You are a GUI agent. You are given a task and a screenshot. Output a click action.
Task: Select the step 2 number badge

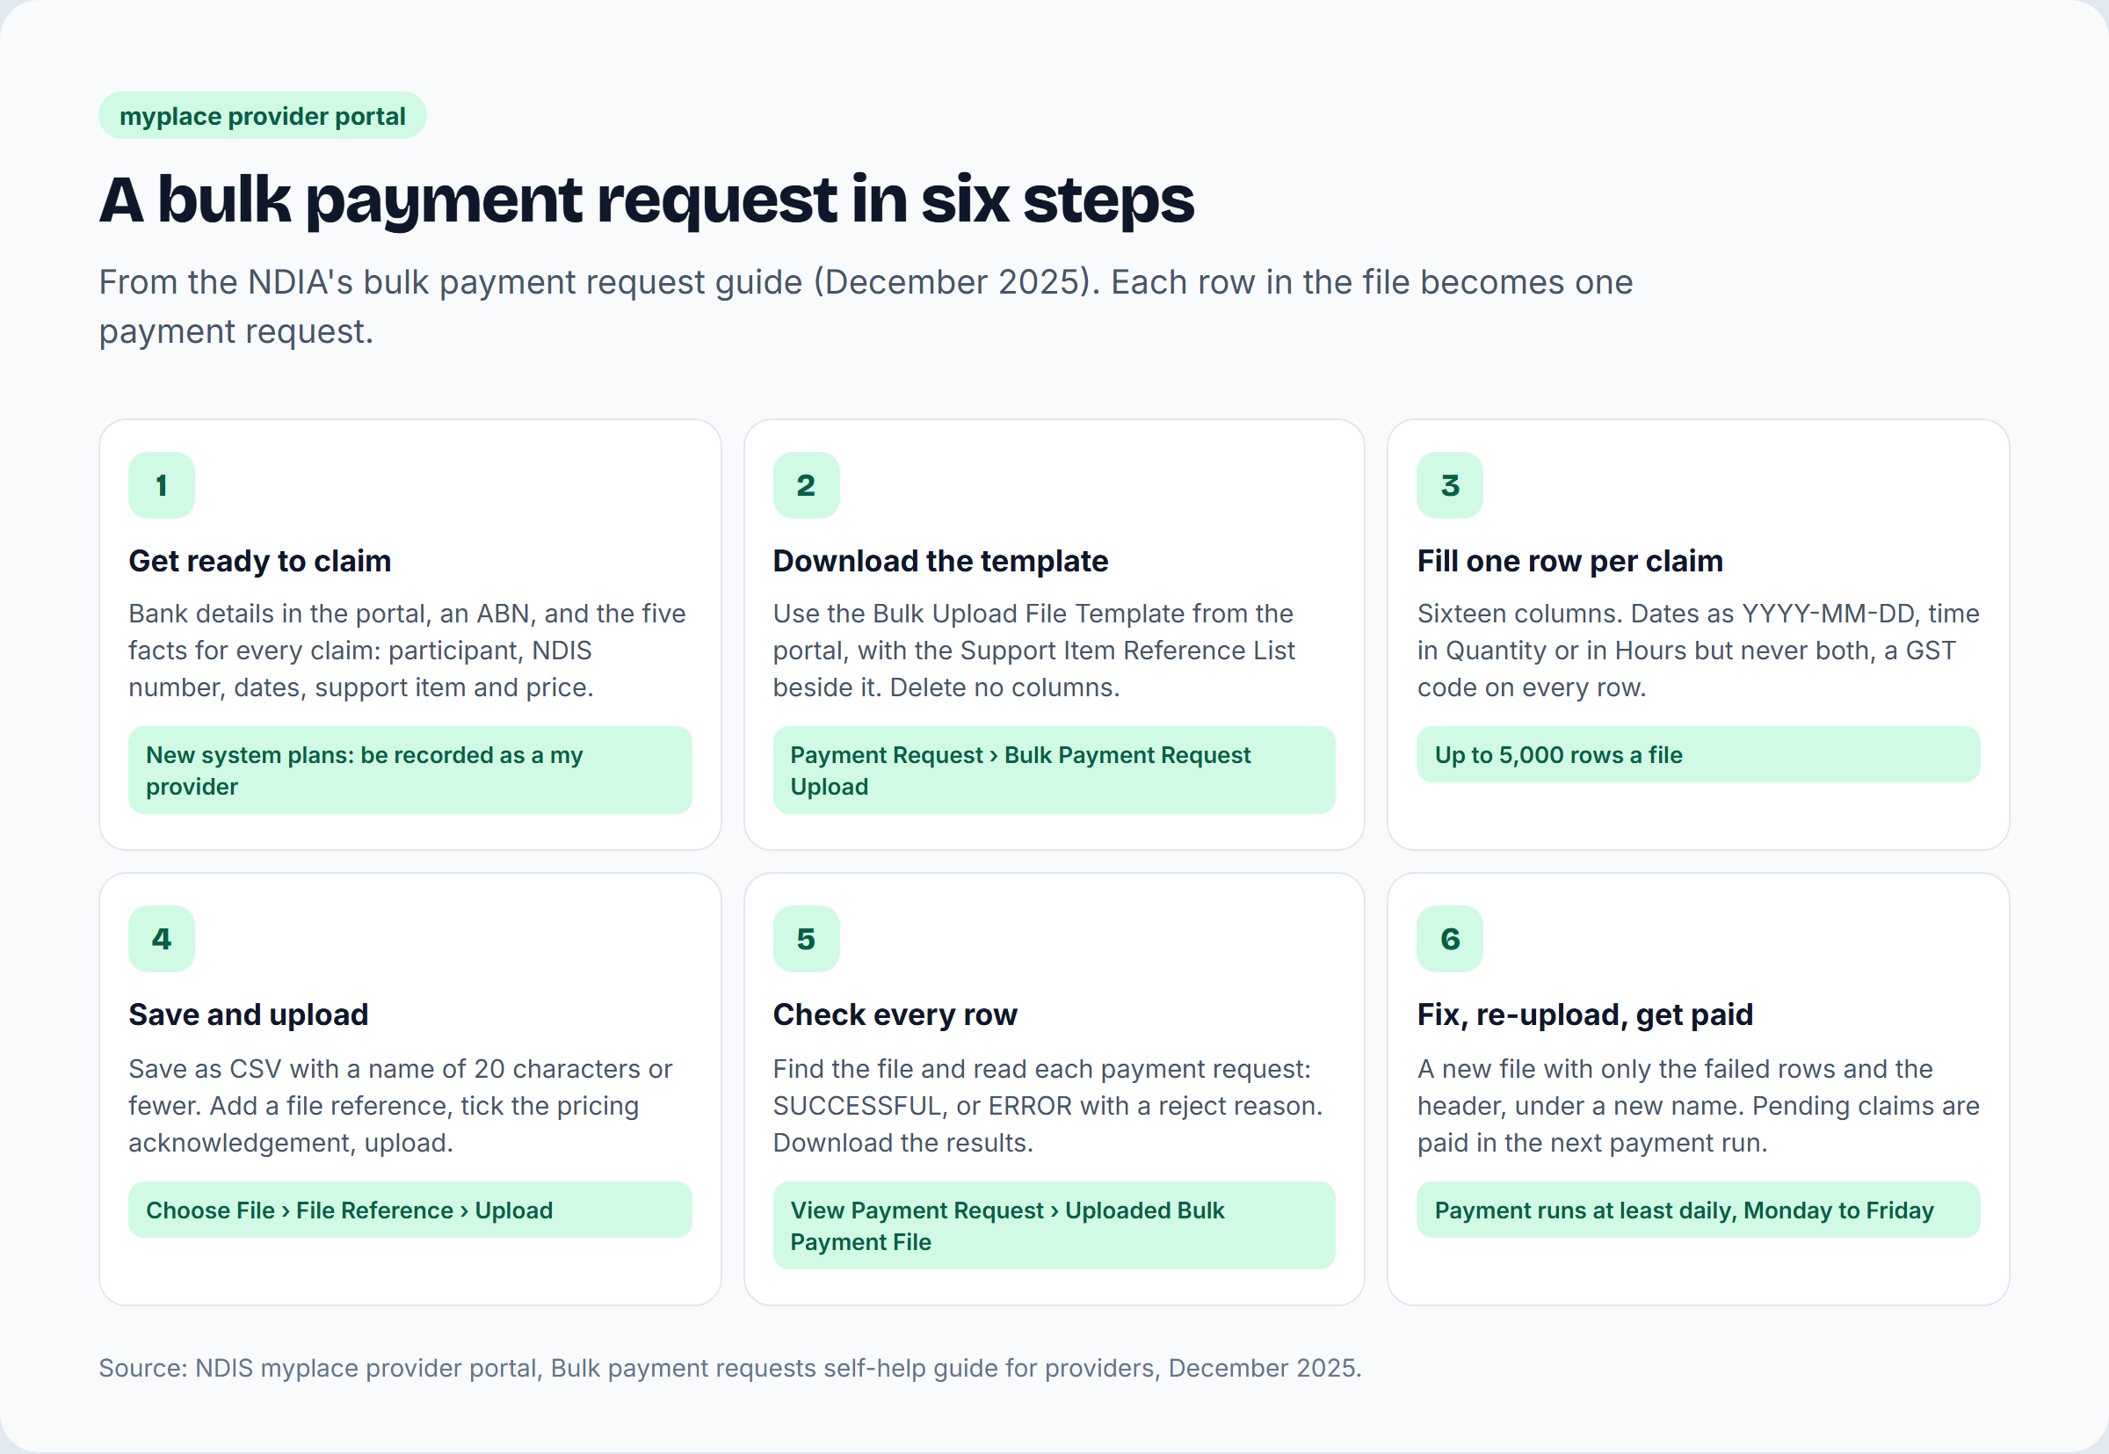click(x=806, y=485)
